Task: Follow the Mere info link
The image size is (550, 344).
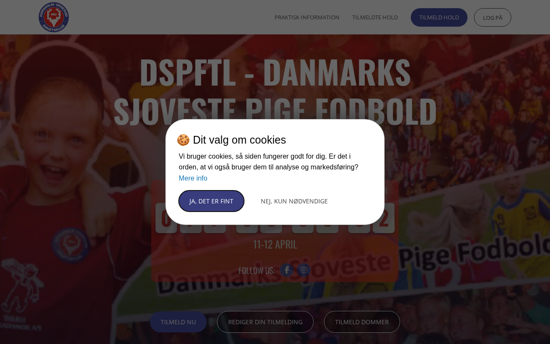Action: coord(193,178)
